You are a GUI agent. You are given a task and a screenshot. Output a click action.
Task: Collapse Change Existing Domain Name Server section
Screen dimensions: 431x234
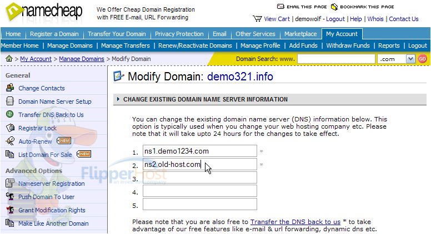tap(118, 99)
